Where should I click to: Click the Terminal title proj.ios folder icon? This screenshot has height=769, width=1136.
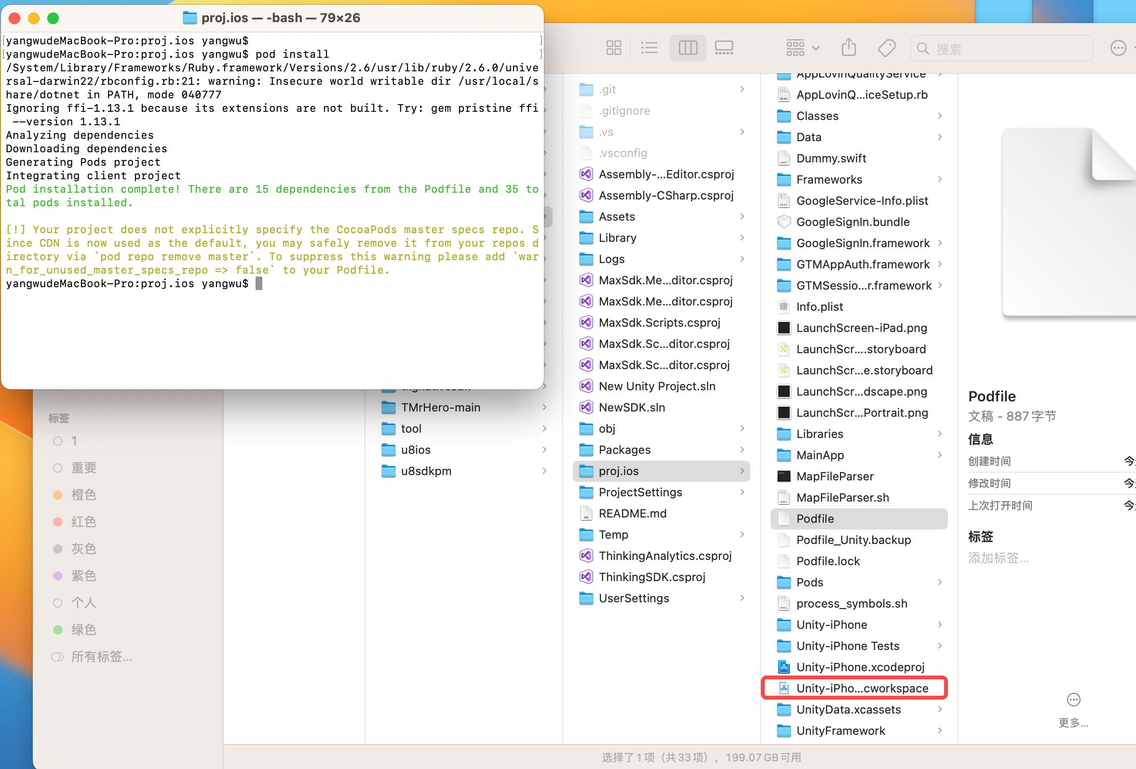[x=189, y=18]
